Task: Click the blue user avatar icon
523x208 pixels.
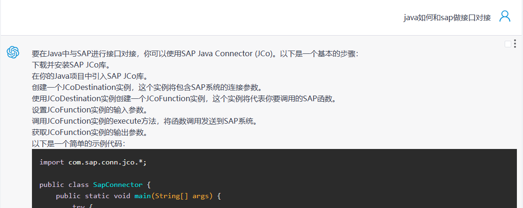Action: (505, 16)
